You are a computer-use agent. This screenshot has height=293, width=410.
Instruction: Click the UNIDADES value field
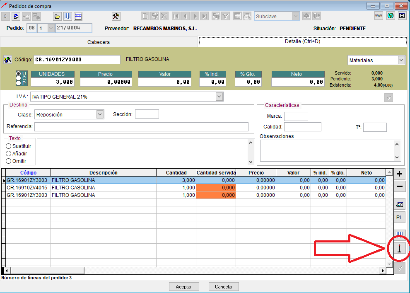pos(53,82)
